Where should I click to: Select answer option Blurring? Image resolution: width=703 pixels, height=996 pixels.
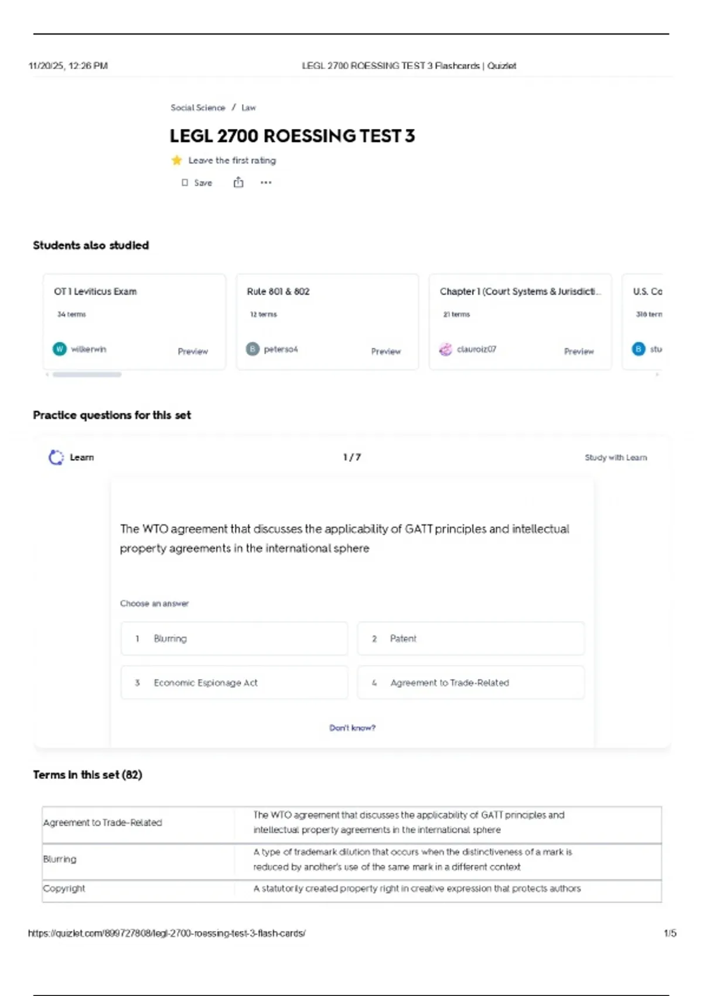pos(234,639)
